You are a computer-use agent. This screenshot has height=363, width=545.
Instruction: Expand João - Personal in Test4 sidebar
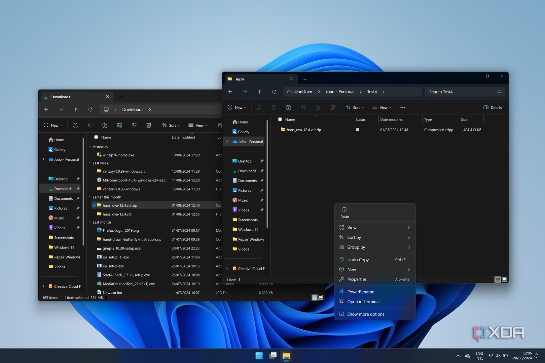click(227, 142)
